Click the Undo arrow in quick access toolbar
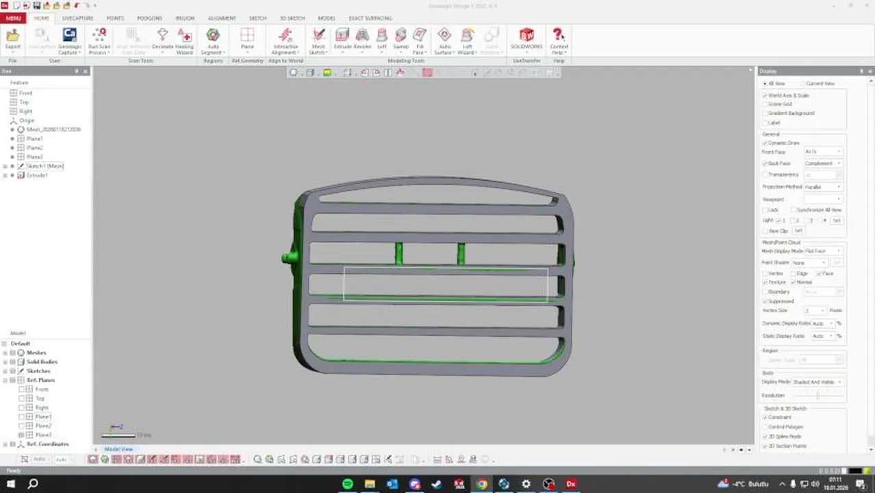 click(76, 5)
